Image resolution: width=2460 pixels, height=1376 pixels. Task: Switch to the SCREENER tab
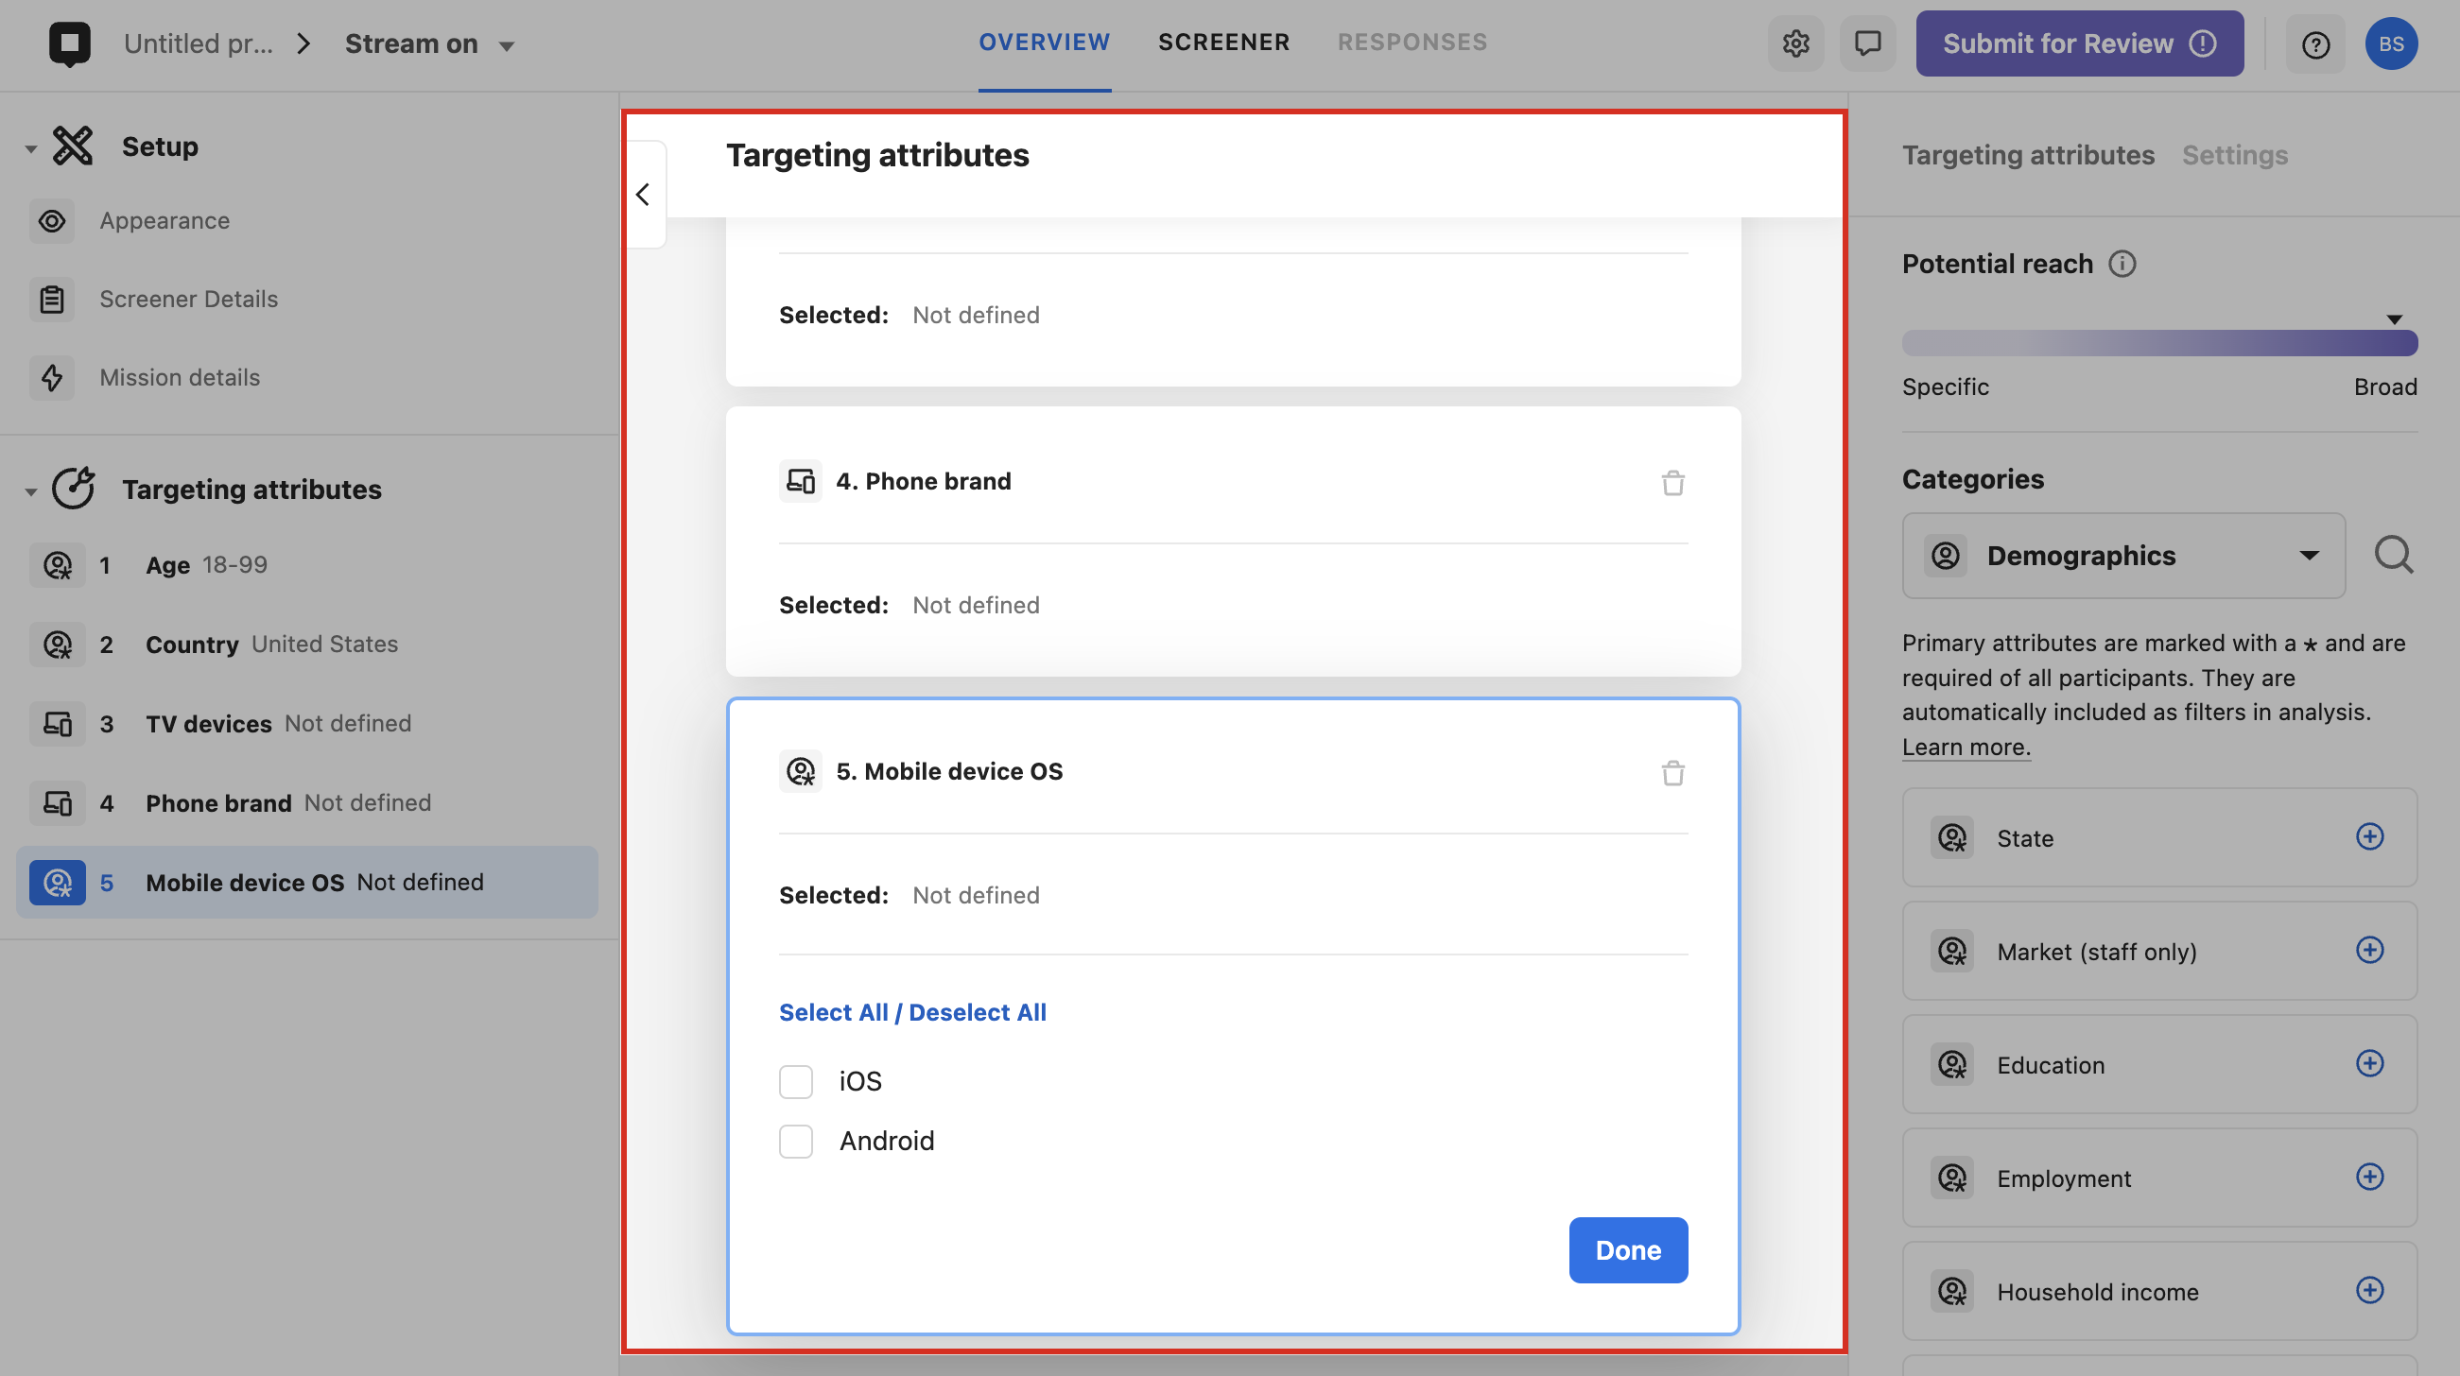tap(1223, 42)
